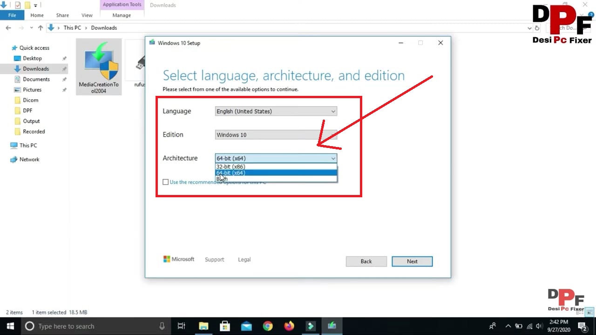Open the Home ribbon tab
Screen dimensions: 596x335
(37, 15)
